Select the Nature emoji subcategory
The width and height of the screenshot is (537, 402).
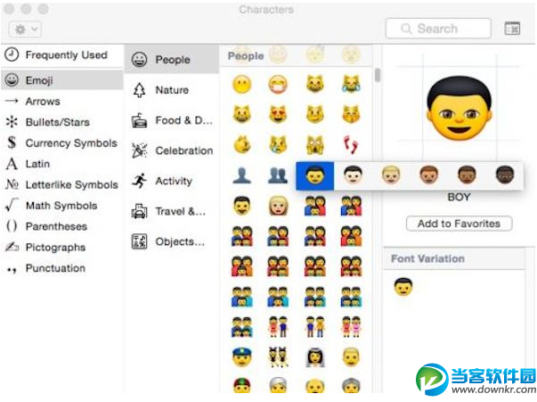[171, 90]
